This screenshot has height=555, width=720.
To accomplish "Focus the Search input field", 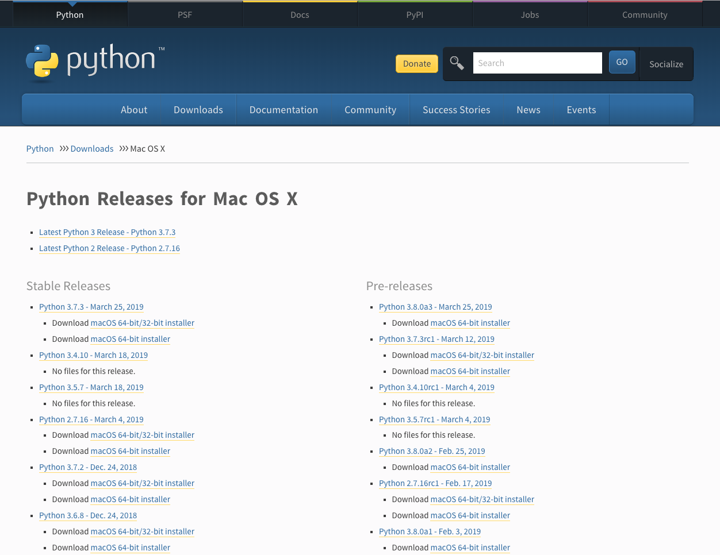I will click(537, 63).
